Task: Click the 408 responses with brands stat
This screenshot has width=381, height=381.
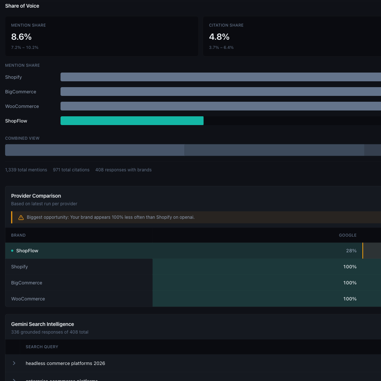Action: 124,170
